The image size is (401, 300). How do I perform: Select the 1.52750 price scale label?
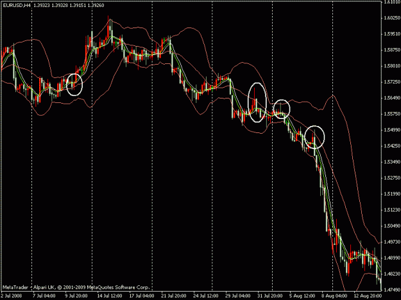point(392,178)
